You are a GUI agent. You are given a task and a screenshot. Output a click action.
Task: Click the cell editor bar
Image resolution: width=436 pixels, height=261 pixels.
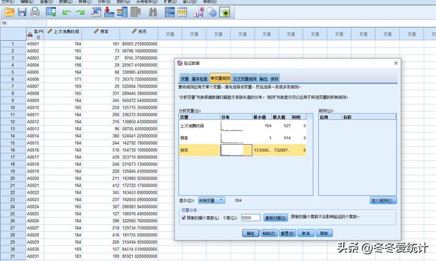(x=240, y=23)
